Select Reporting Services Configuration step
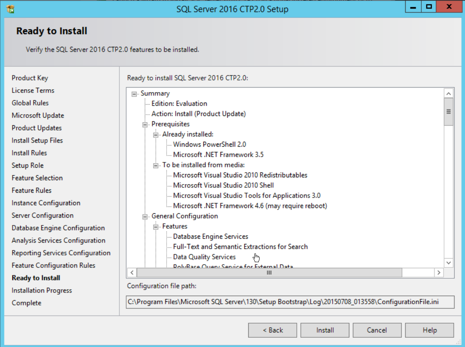Viewport: 465px width, 347px height. point(61,253)
